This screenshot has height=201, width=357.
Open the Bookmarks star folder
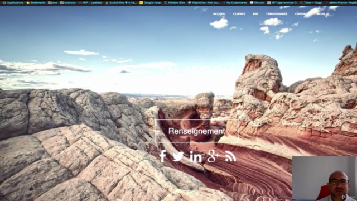(x=36, y=3)
